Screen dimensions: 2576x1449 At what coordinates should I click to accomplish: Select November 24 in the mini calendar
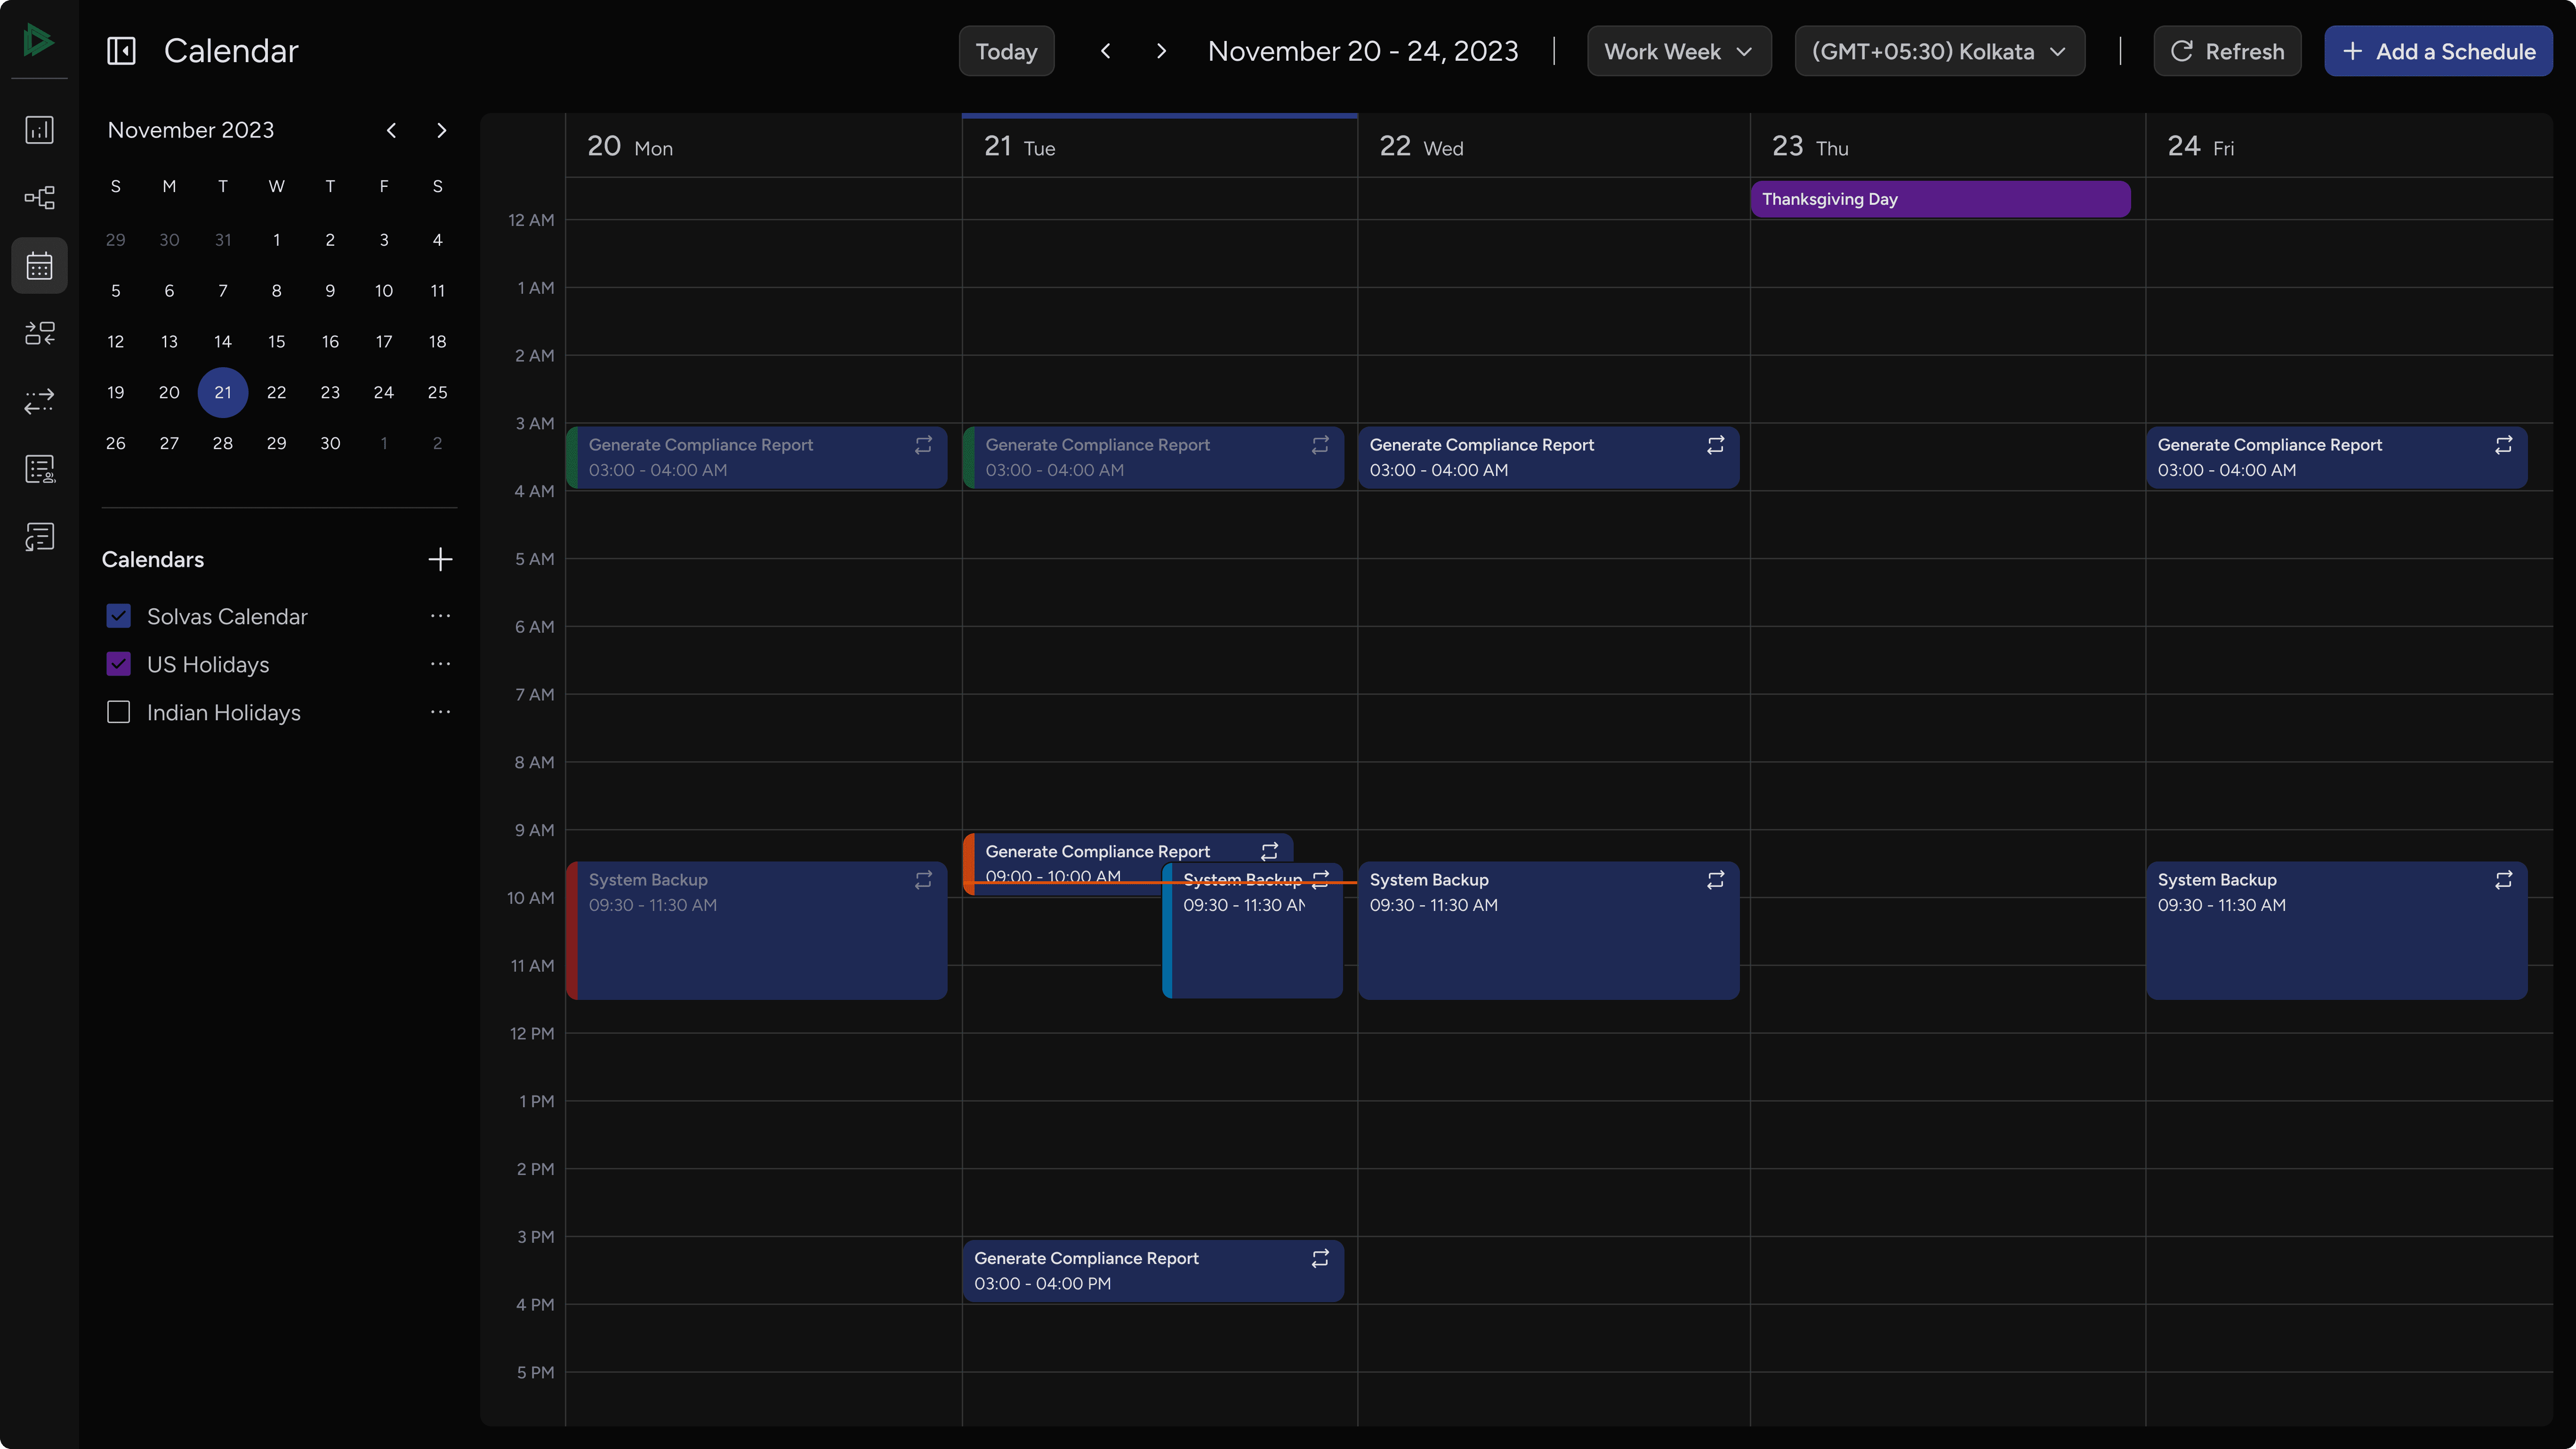point(384,392)
